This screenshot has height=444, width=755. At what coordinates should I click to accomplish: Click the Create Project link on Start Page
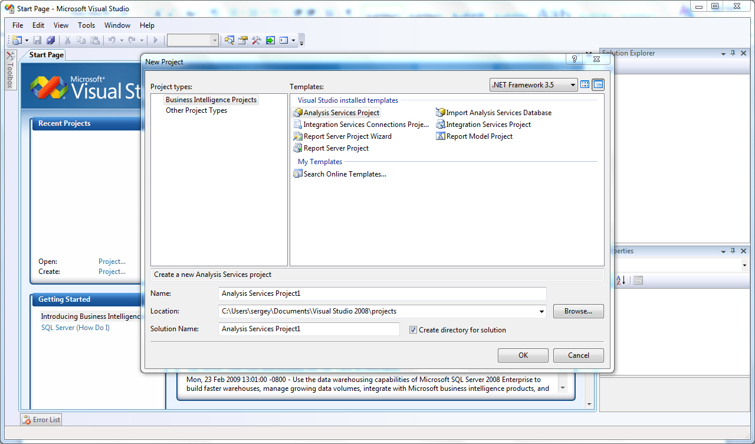click(112, 272)
